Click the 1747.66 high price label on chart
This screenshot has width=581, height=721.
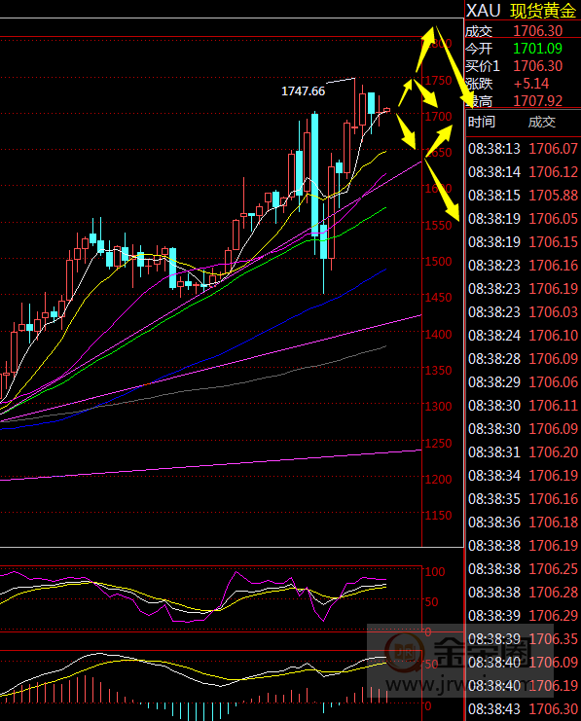point(303,91)
